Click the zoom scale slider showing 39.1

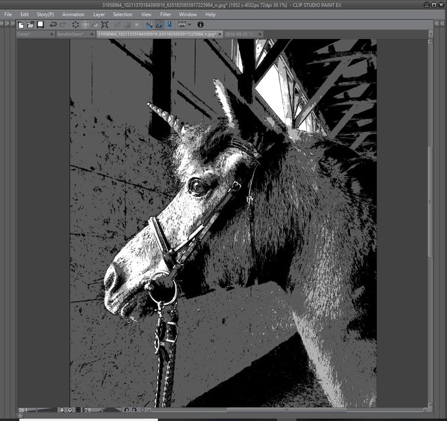click(37, 410)
